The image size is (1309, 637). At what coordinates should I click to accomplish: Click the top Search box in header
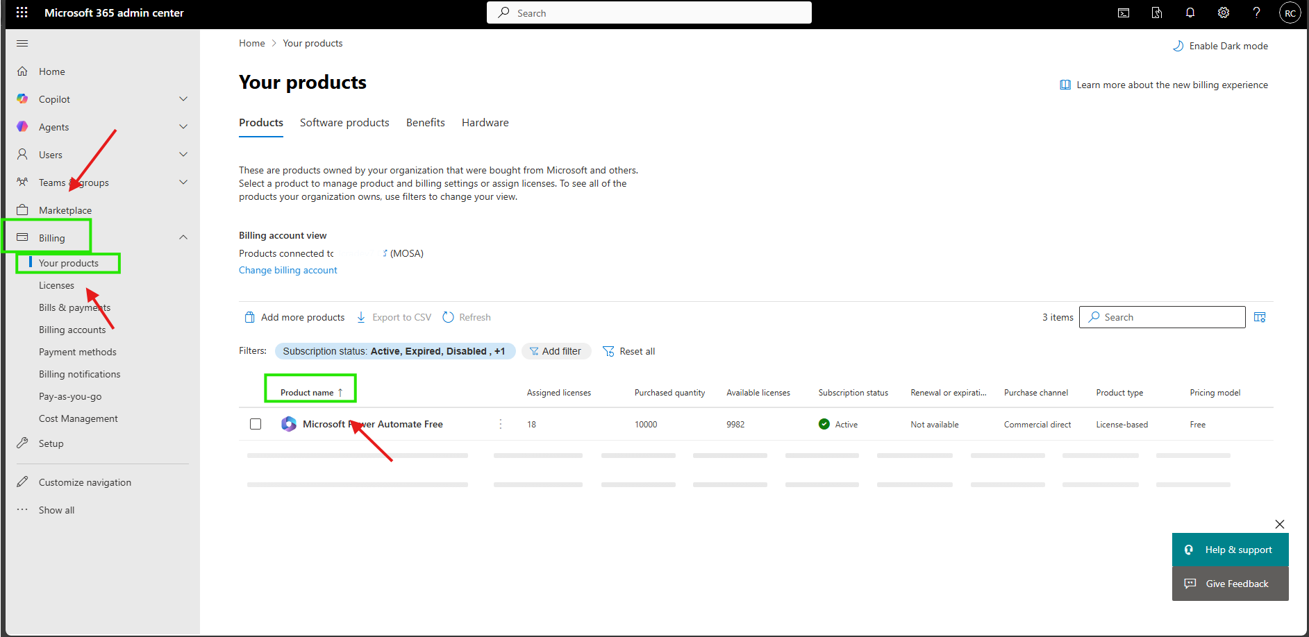[x=649, y=12]
